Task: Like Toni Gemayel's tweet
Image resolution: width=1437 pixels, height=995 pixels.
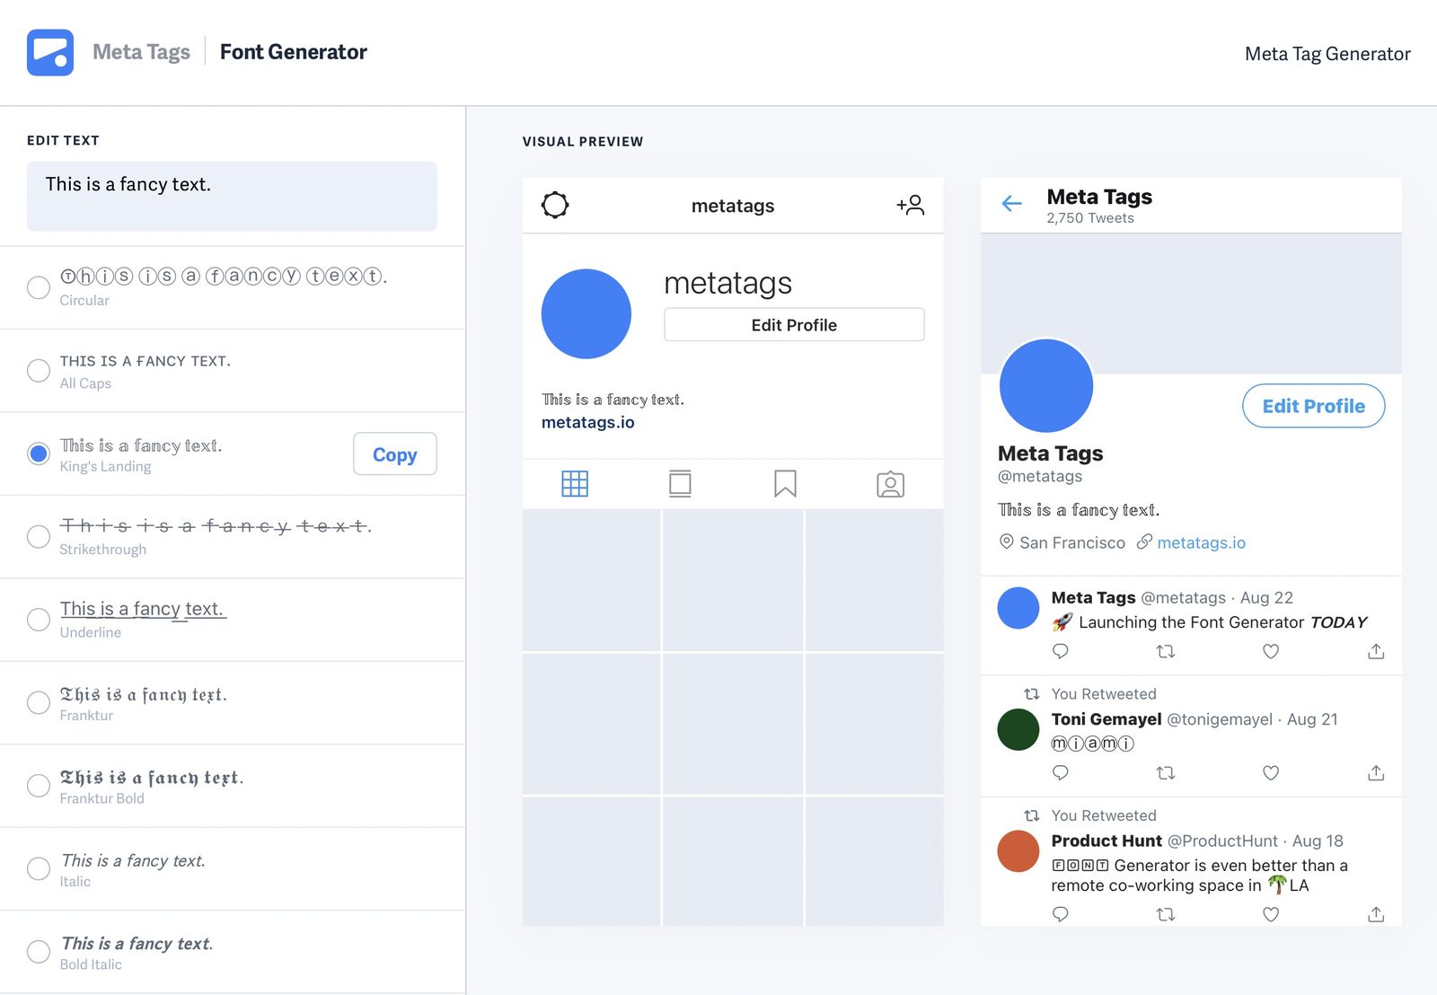Action: pyautogui.click(x=1271, y=772)
